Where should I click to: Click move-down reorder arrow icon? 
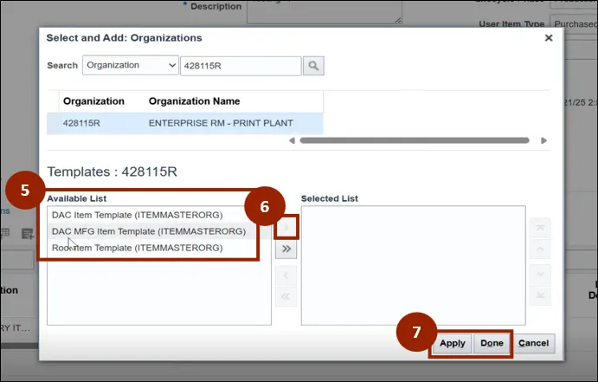pos(540,274)
